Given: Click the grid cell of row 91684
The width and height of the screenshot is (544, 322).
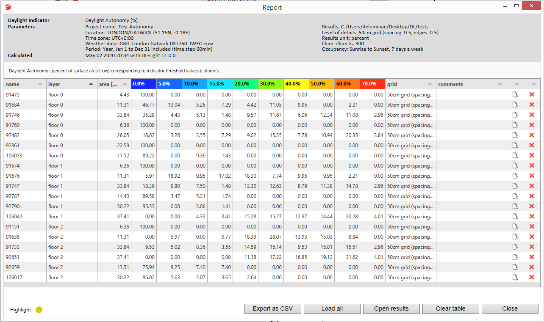Looking at the screenshot, I should coord(411,105).
